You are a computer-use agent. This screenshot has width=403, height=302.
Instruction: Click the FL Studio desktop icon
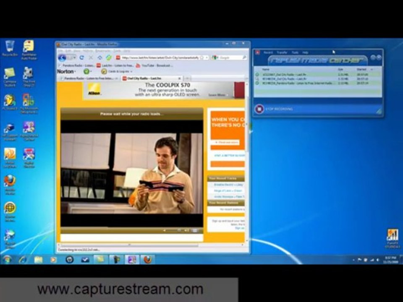10,102
